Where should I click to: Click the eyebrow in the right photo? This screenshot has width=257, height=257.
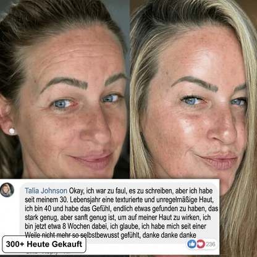(x=195, y=83)
